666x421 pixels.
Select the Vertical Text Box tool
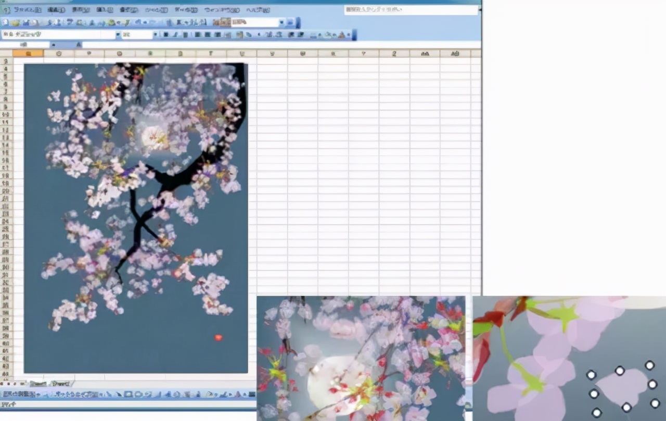[x=159, y=394]
